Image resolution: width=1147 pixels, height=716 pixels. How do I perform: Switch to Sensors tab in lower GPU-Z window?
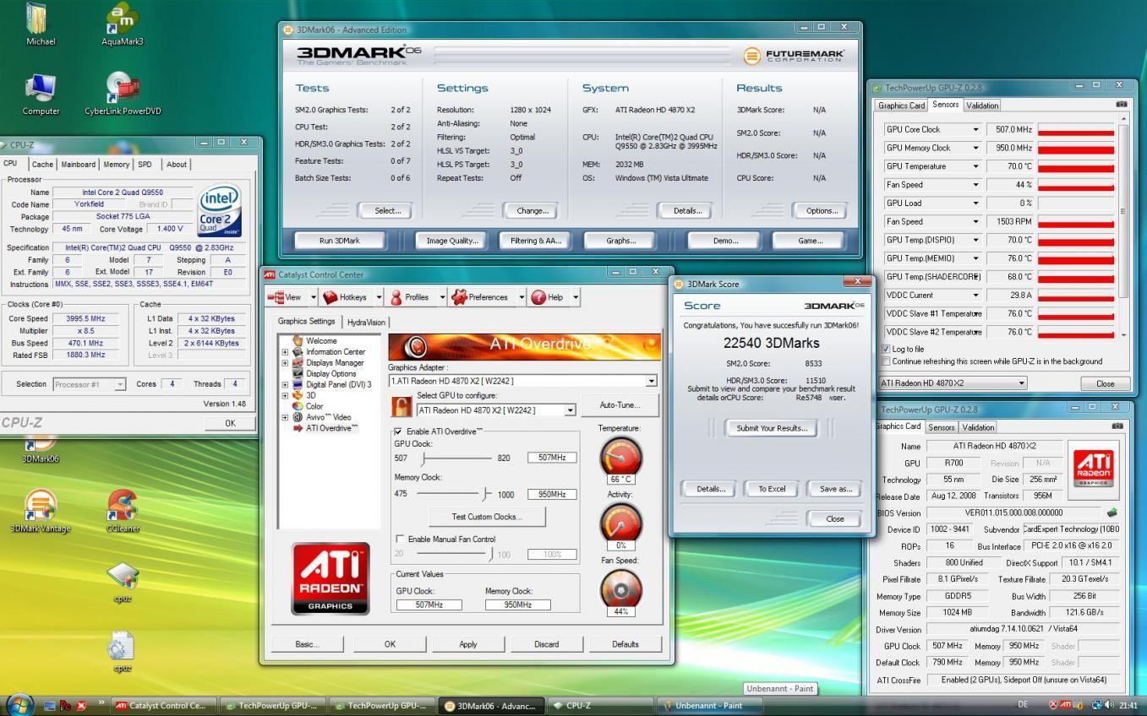tap(942, 427)
